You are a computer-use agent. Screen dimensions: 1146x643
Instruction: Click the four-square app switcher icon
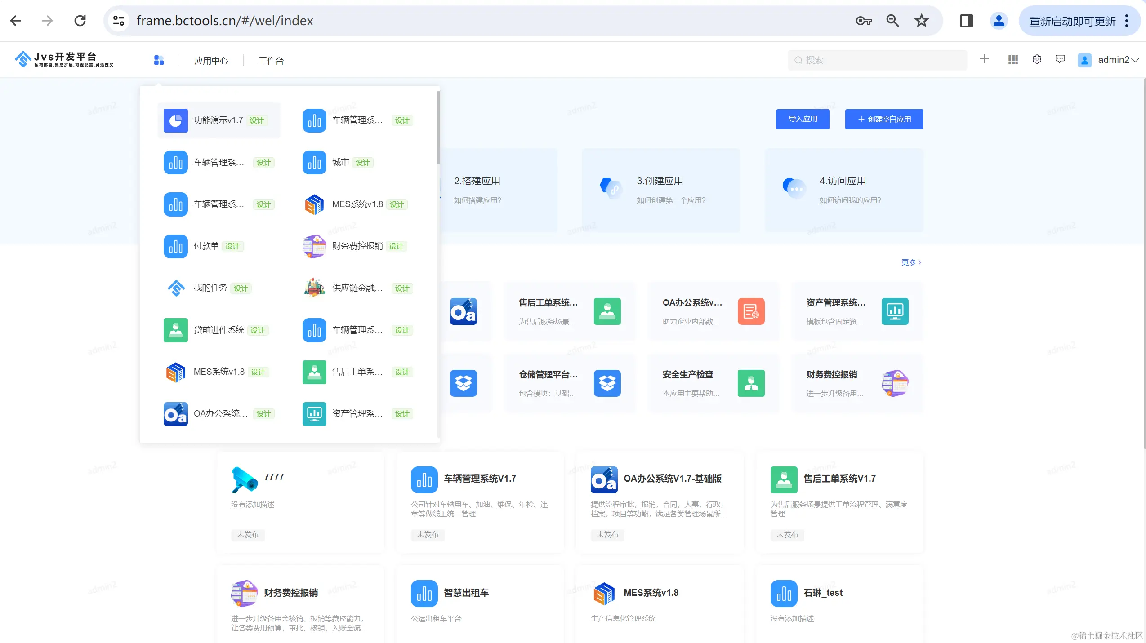click(159, 60)
